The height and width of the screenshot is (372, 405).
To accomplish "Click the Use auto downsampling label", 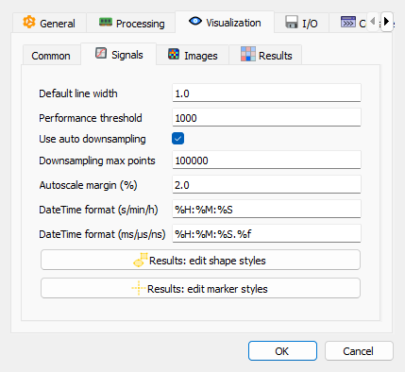I will 93,139.
